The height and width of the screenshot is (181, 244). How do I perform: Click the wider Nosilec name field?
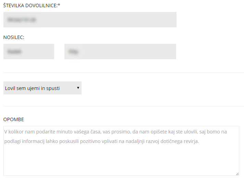coord(120,51)
